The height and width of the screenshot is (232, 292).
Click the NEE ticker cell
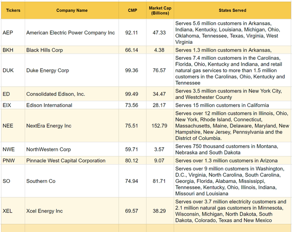[13, 126]
